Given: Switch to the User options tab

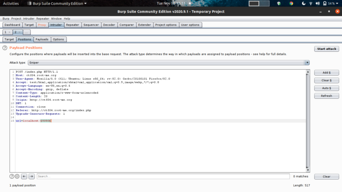Looking at the screenshot, I should [x=190, y=25].
